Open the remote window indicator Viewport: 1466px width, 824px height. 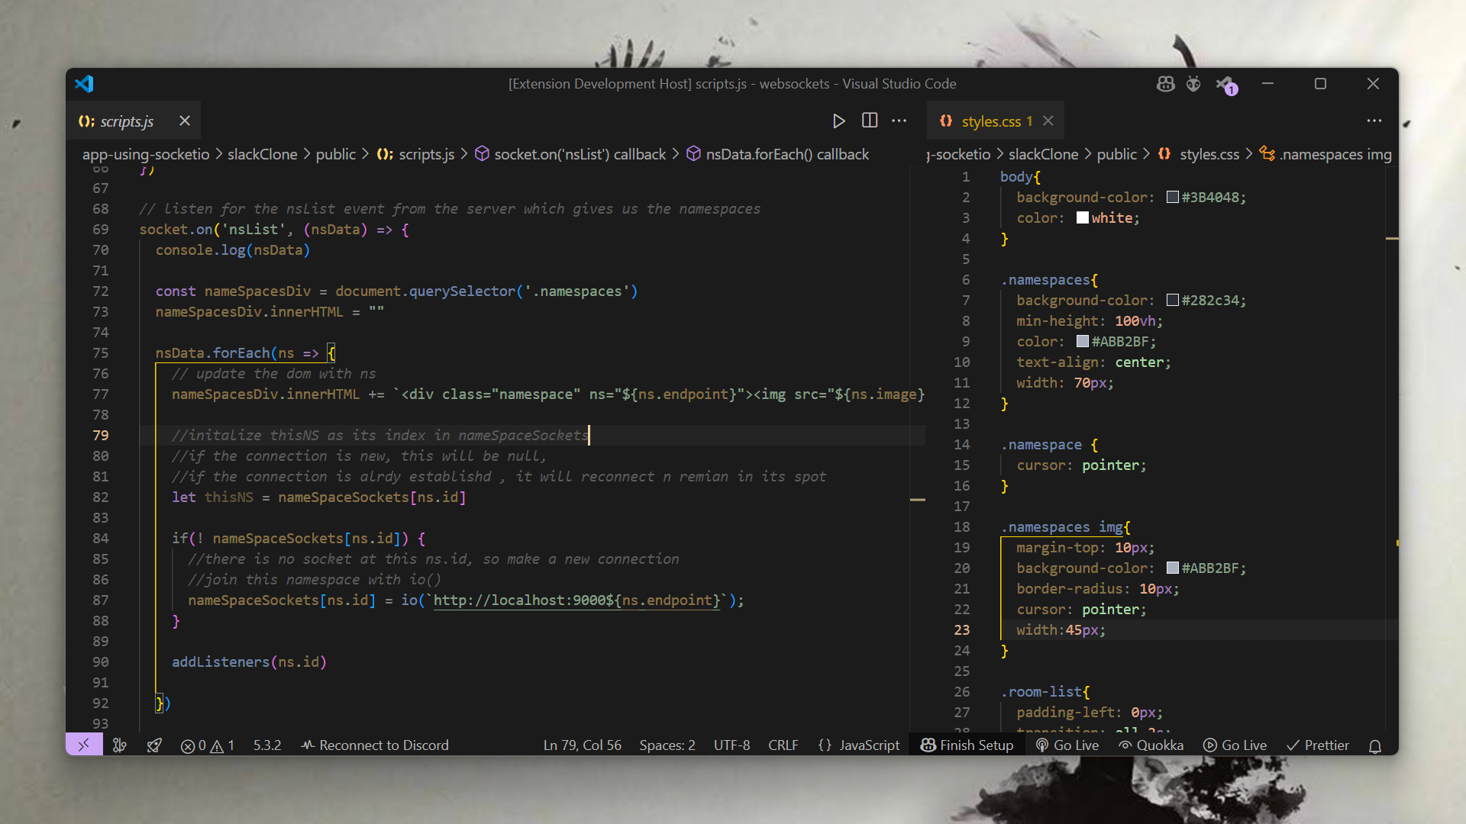point(84,745)
